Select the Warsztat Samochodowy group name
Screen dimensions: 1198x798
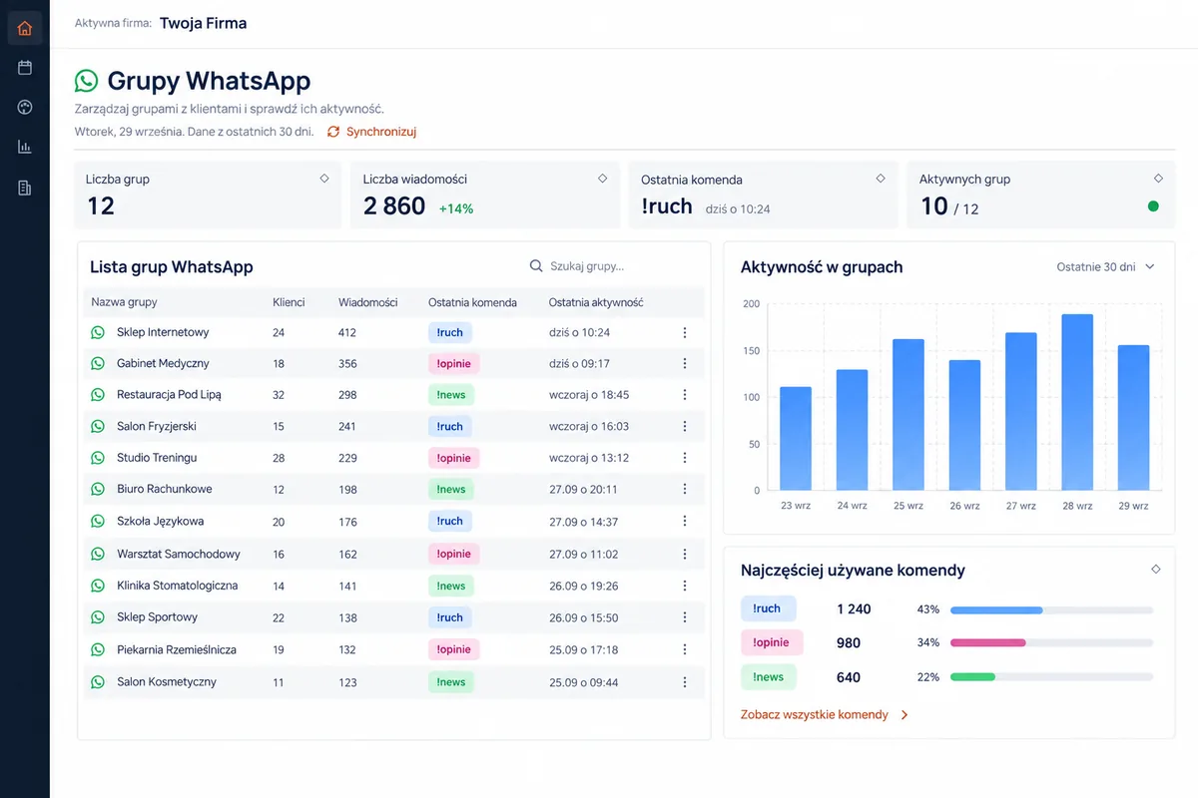179,554
